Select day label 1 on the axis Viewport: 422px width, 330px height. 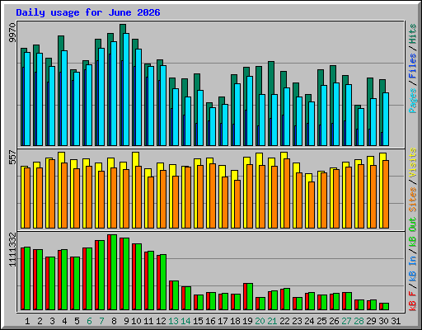pos(27,321)
